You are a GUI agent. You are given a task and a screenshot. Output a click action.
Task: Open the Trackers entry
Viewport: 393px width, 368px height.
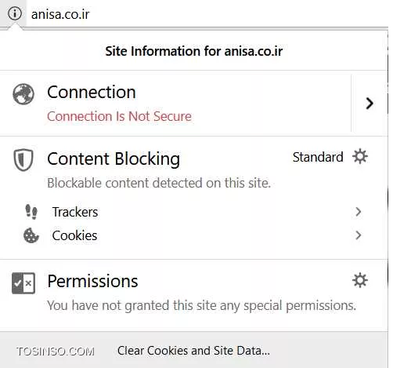[193, 212]
